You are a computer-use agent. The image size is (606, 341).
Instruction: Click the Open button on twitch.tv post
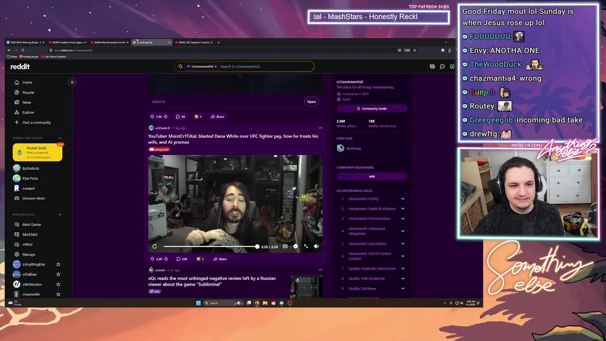pyautogui.click(x=311, y=101)
